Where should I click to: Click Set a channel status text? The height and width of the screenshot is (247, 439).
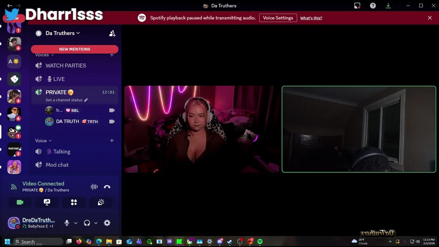[64, 100]
